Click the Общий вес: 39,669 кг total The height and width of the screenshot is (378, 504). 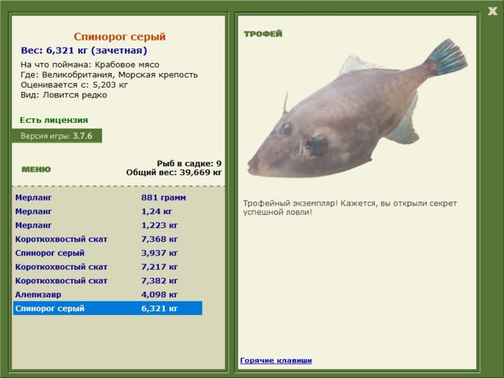[x=174, y=172]
